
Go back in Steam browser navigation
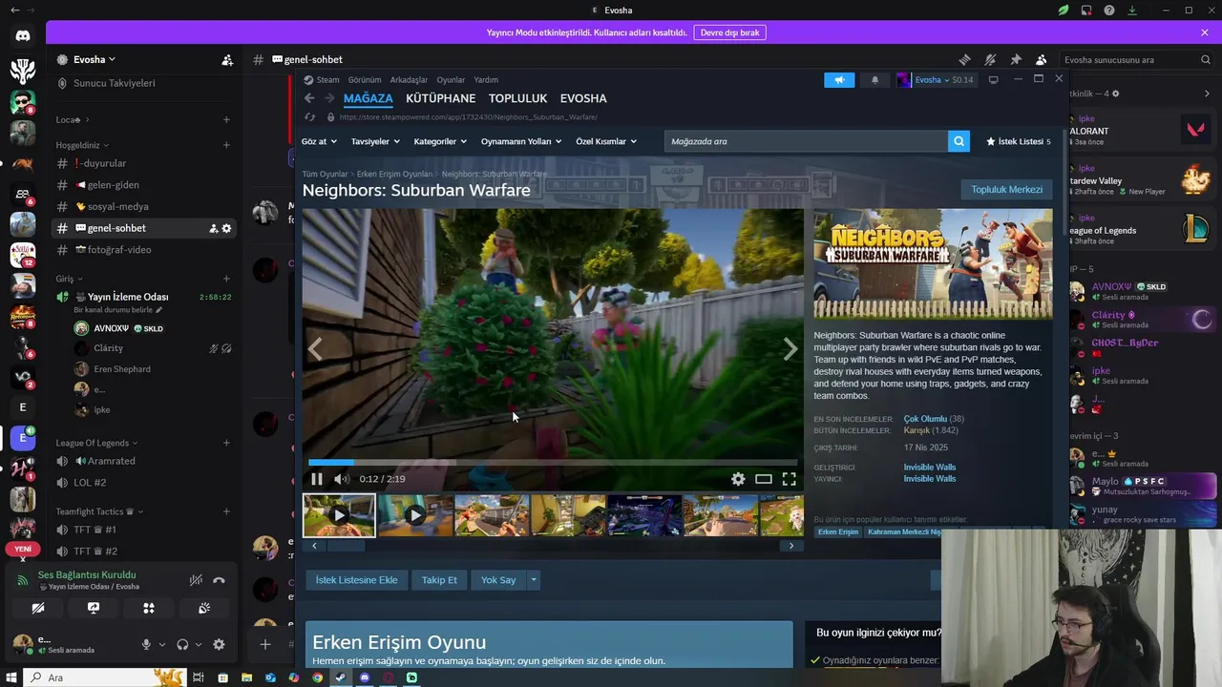(x=309, y=98)
